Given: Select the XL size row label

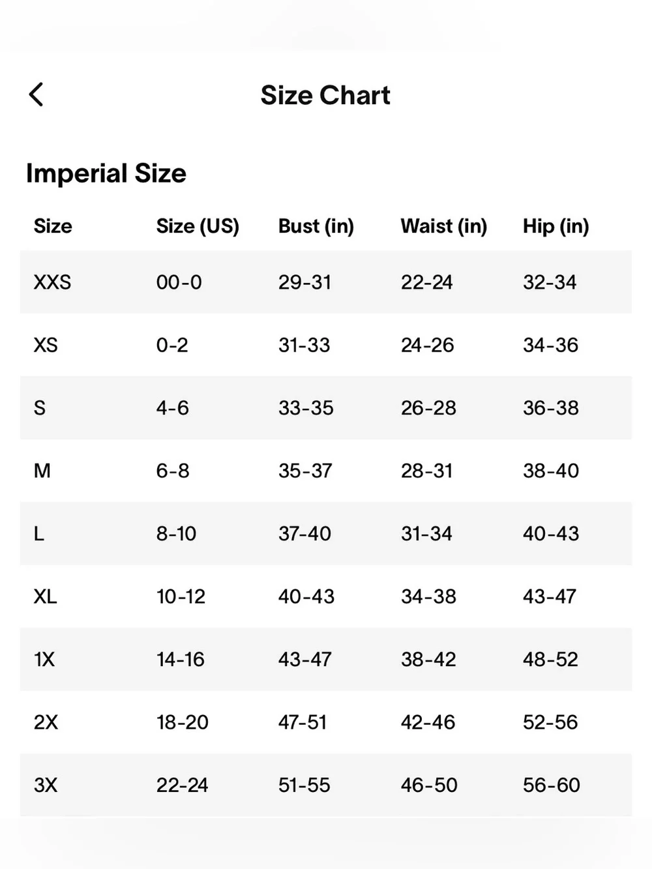Looking at the screenshot, I should click(45, 597).
